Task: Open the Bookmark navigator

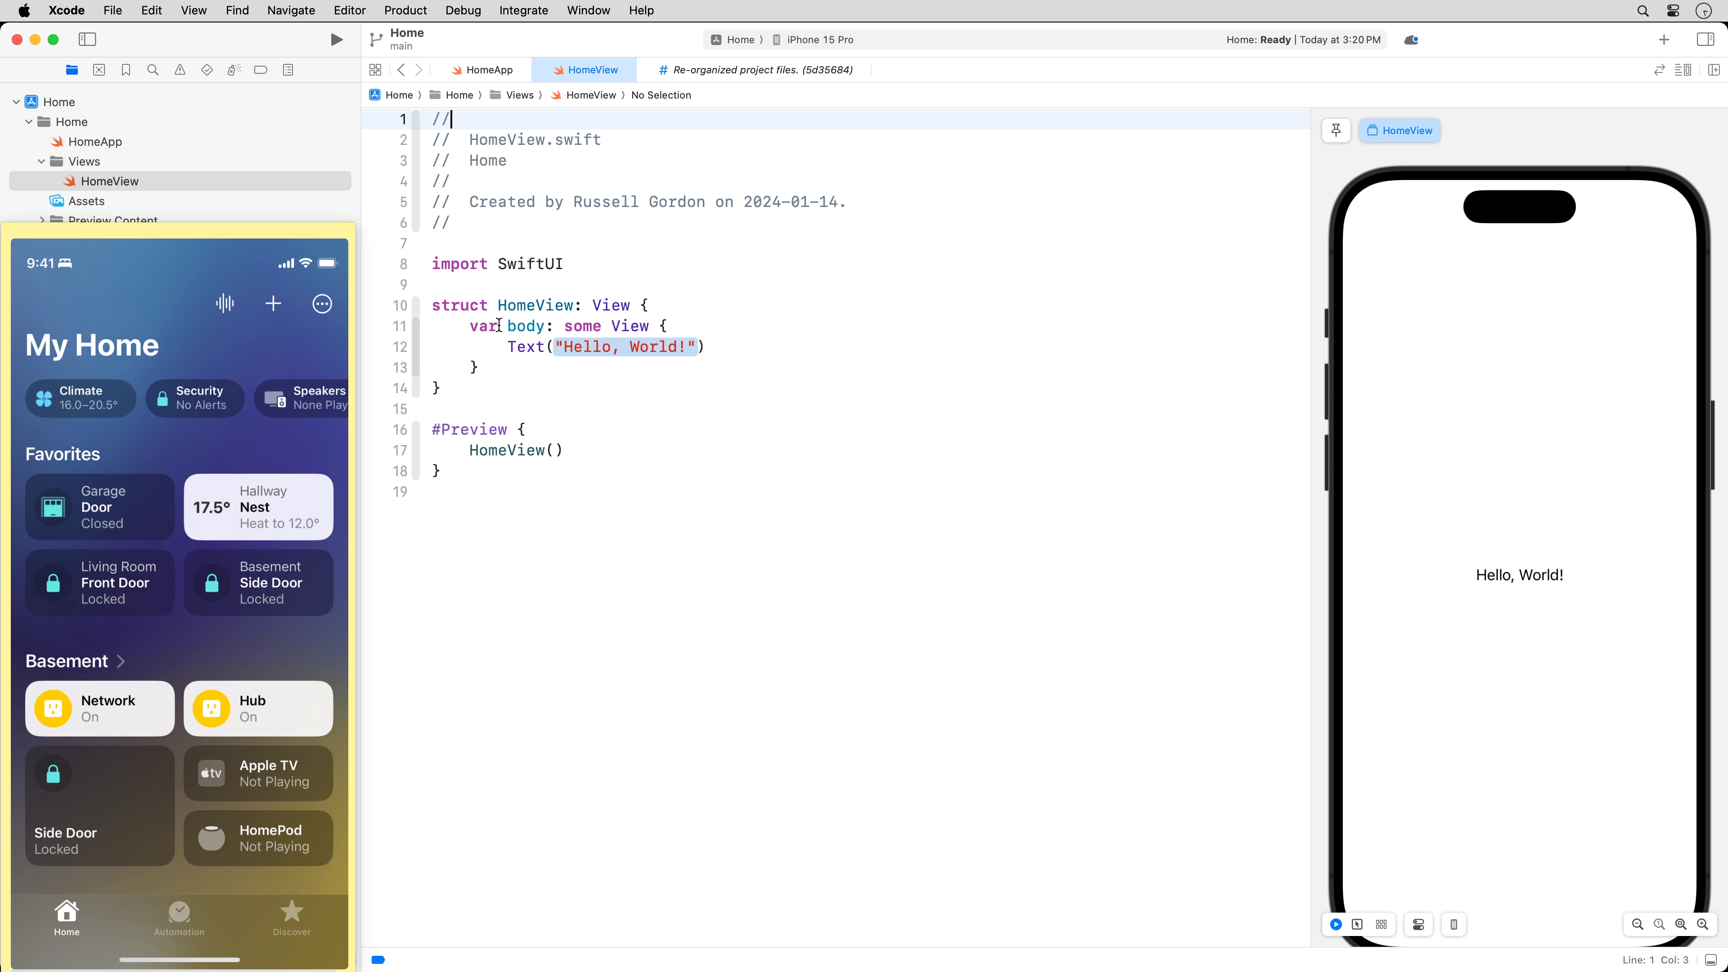Action: [126, 70]
